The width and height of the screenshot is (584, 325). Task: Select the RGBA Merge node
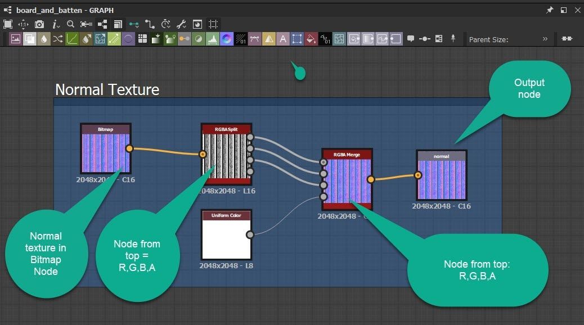tap(347, 179)
